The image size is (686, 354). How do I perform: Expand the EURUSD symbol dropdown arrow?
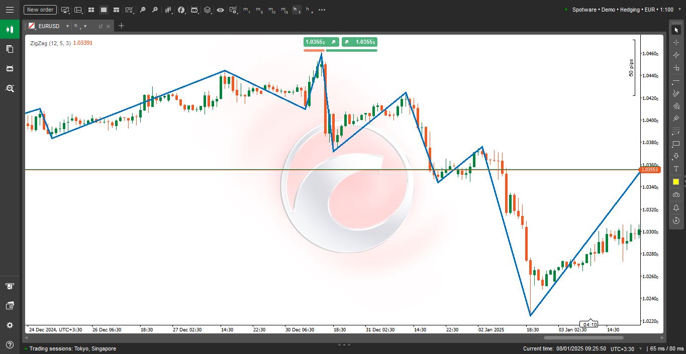click(67, 26)
